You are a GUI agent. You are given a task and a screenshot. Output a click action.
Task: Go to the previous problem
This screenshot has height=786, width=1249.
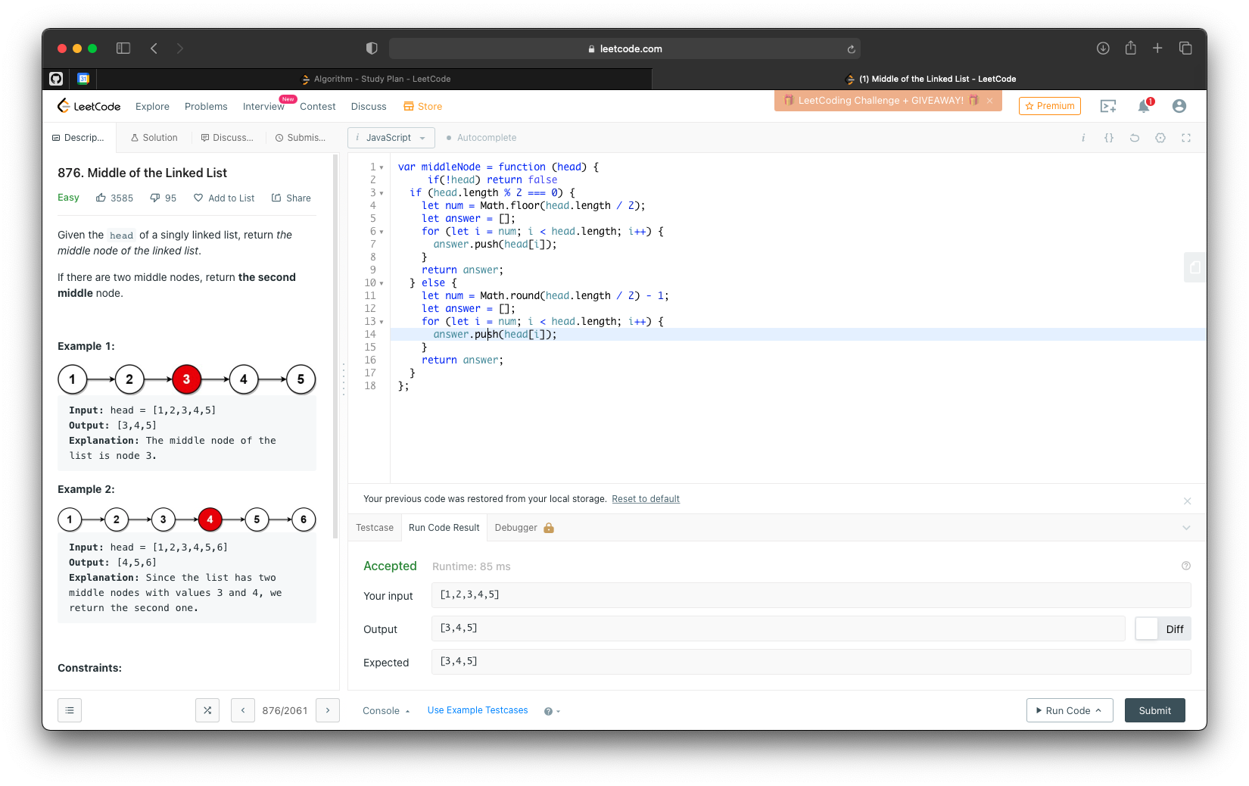[243, 710]
